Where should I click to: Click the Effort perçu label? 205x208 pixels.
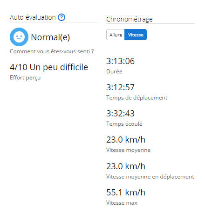(x=25, y=78)
